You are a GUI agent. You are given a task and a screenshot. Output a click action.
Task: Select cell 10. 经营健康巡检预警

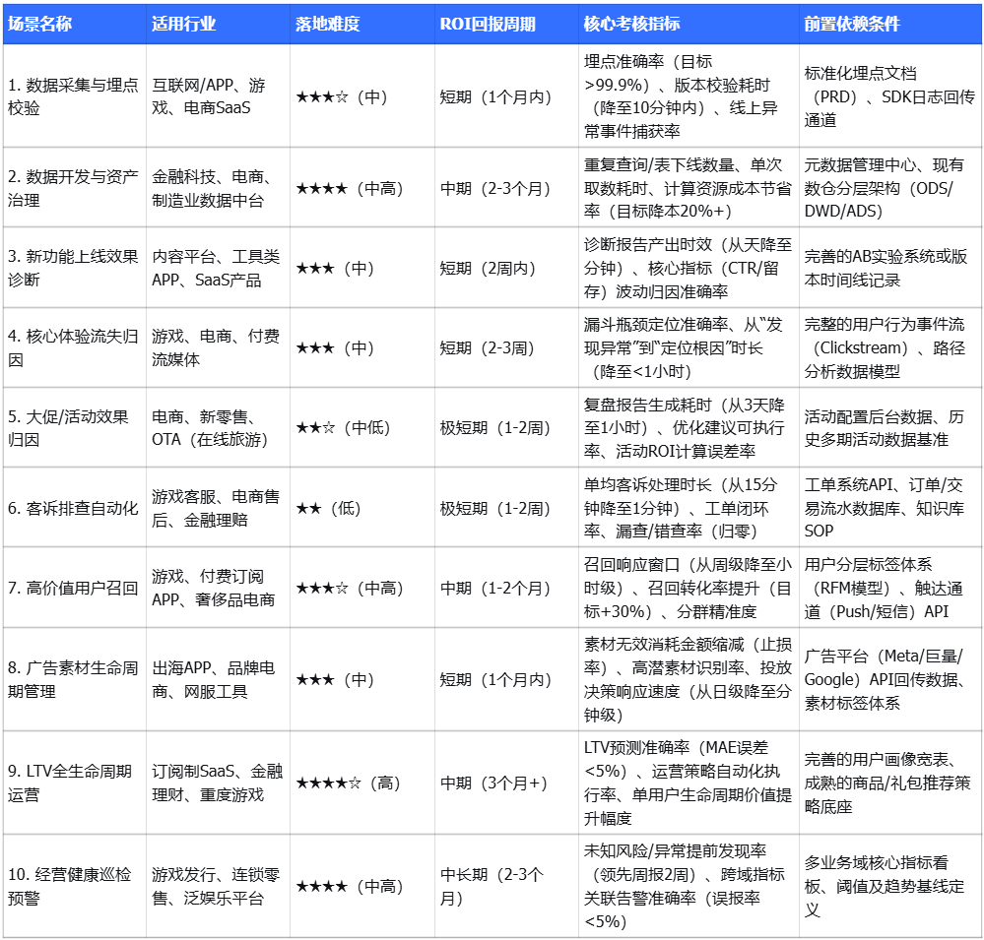pos(75,886)
